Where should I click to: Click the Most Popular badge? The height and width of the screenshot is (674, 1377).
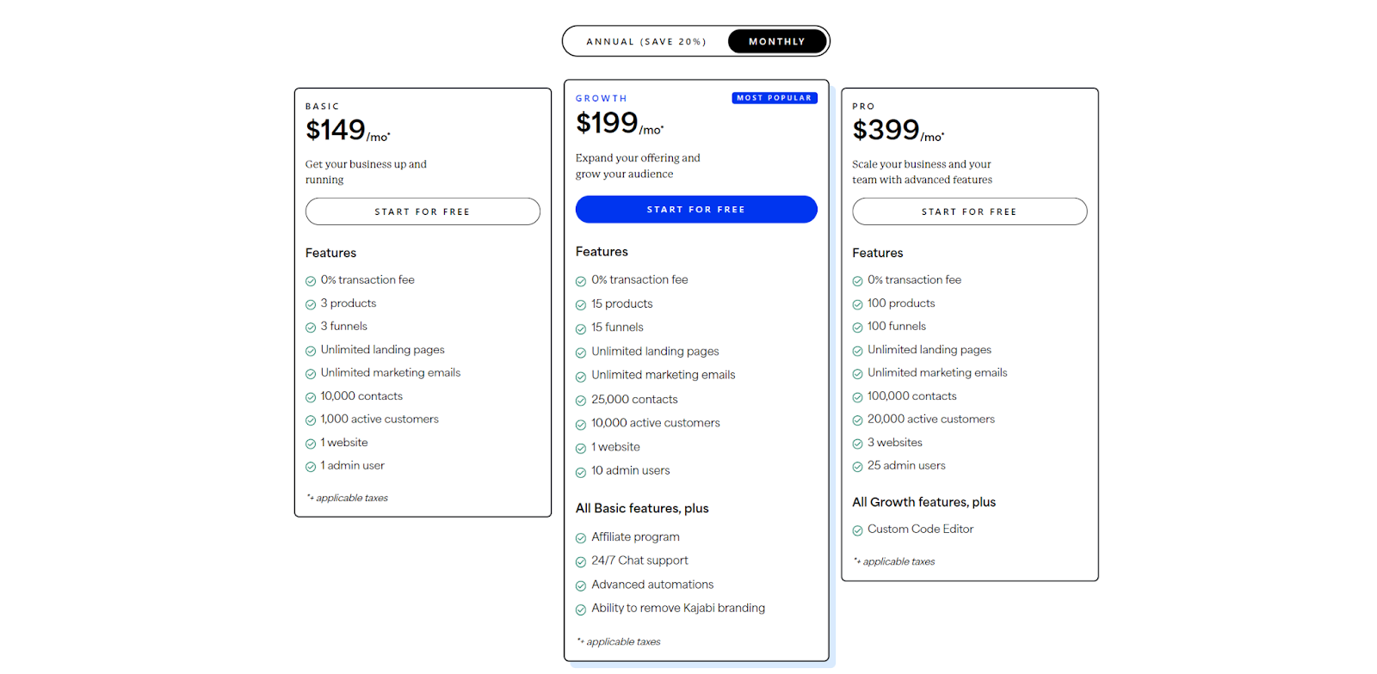pos(774,97)
